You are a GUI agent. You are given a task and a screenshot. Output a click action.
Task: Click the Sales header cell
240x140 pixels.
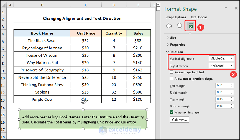pyautogui.click(x=138, y=33)
